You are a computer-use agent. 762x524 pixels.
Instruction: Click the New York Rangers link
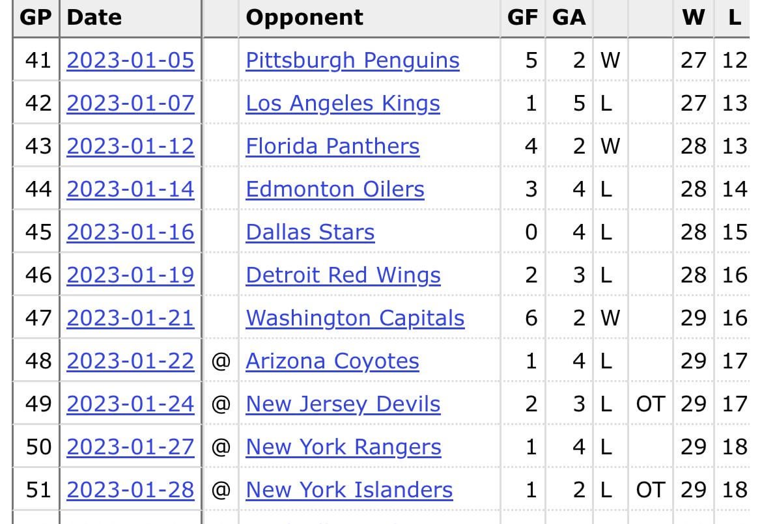[343, 447]
